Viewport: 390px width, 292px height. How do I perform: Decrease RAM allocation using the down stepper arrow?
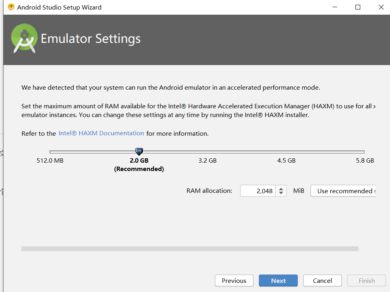click(281, 193)
